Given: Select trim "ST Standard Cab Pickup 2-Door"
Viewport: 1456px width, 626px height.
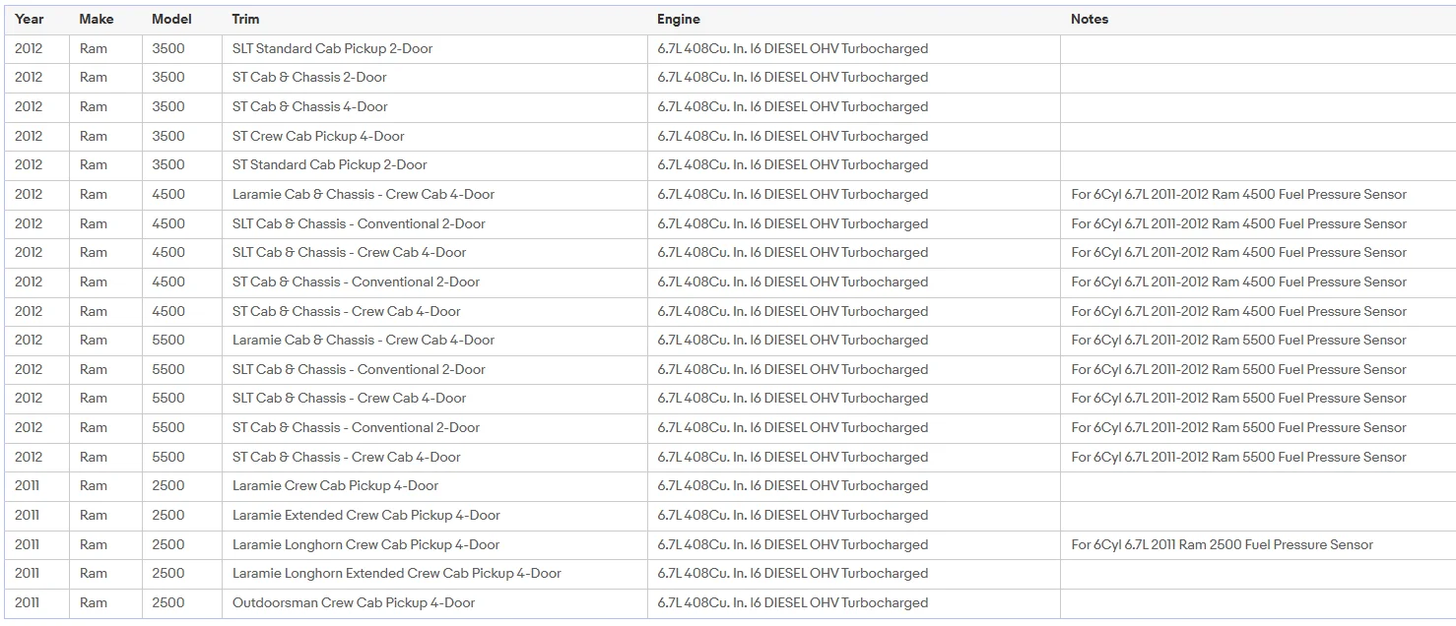Looking at the screenshot, I should click(329, 164).
